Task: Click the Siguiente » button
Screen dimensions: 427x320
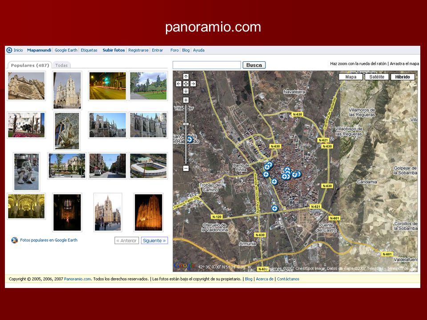Action: pos(154,240)
